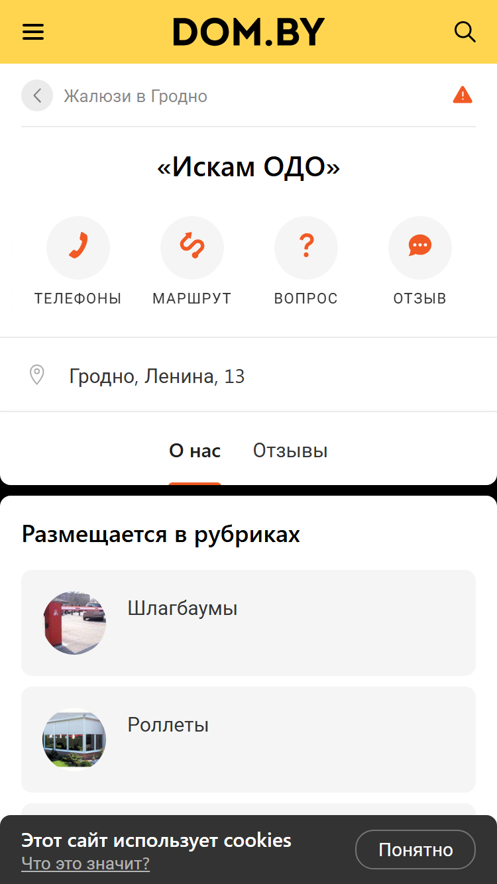Click the Роллеты shutters thumbnail
The height and width of the screenshot is (884, 497).
74,740
